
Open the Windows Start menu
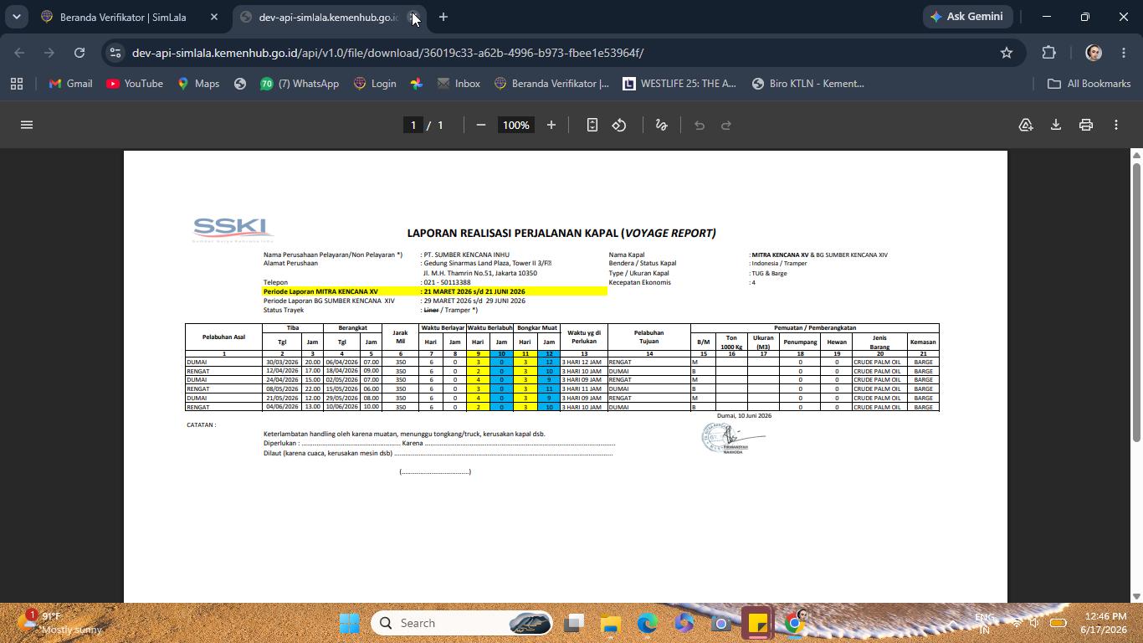click(350, 623)
